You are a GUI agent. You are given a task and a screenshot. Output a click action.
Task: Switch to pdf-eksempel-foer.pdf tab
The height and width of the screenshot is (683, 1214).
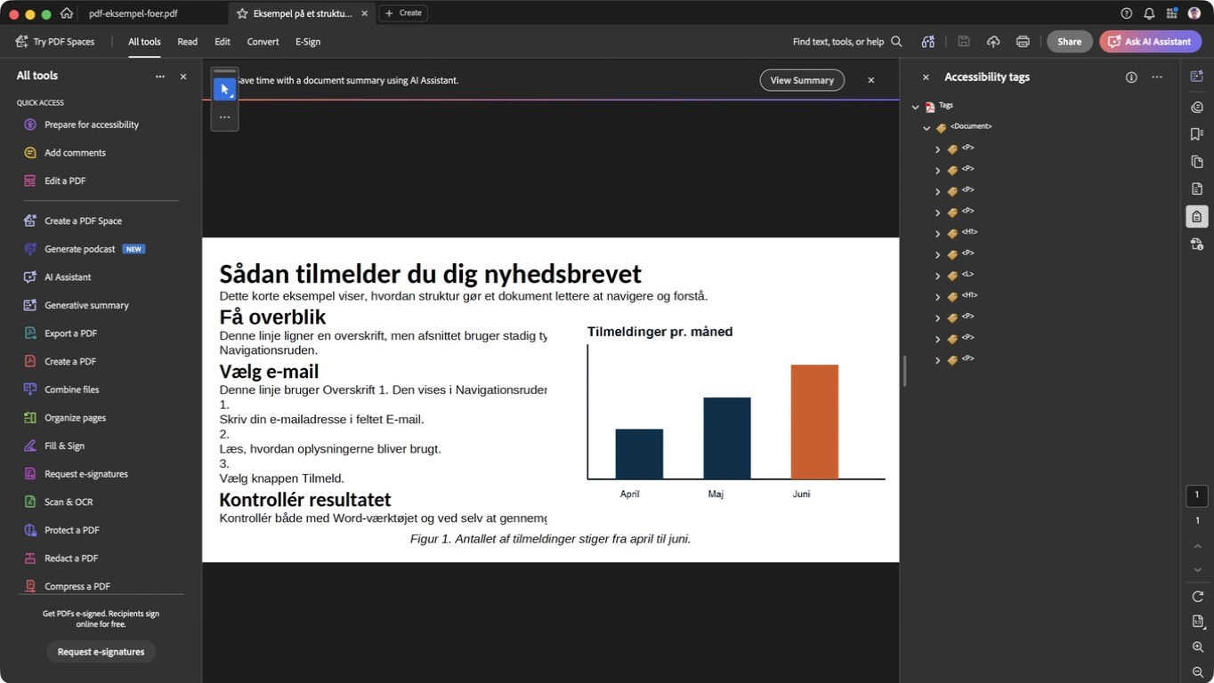(x=134, y=13)
